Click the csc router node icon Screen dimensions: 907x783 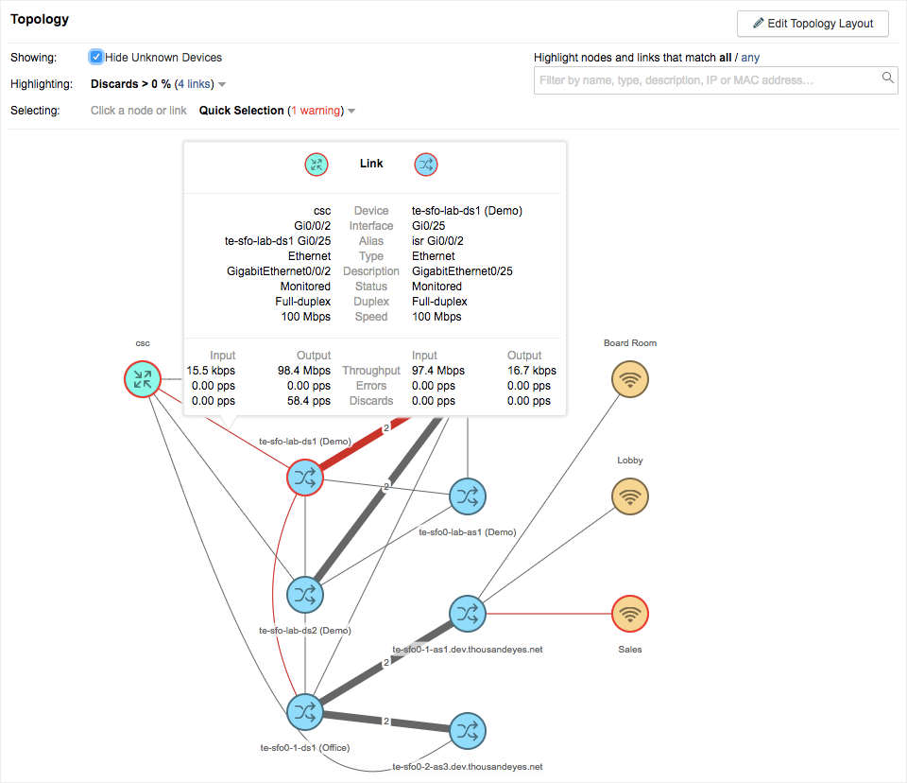143,380
